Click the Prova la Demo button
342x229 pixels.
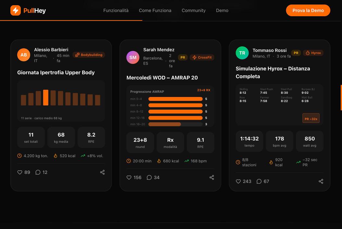pos(308,10)
